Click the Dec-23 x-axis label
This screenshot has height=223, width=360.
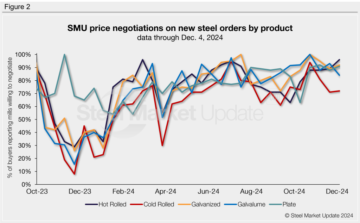(x=80, y=192)
